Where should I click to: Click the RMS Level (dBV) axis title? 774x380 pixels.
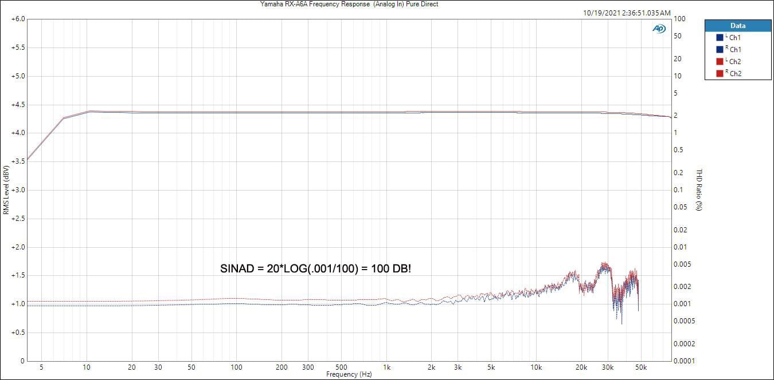[x=6, y=190]
